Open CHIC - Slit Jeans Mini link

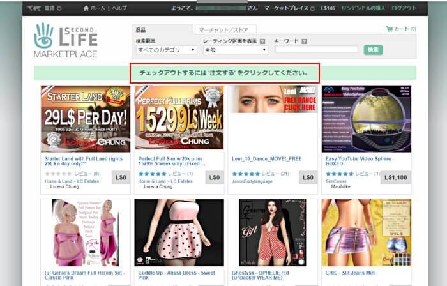[351, 273]
